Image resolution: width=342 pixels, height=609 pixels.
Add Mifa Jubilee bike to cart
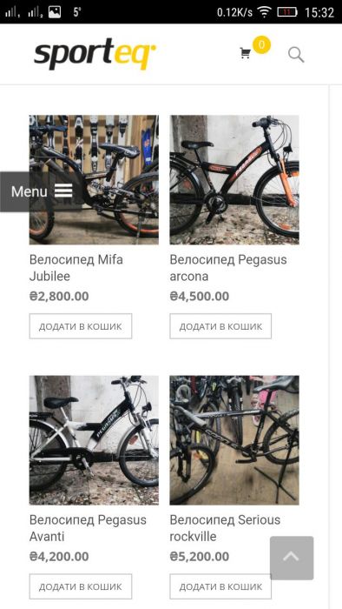click(x=81, y=326)
